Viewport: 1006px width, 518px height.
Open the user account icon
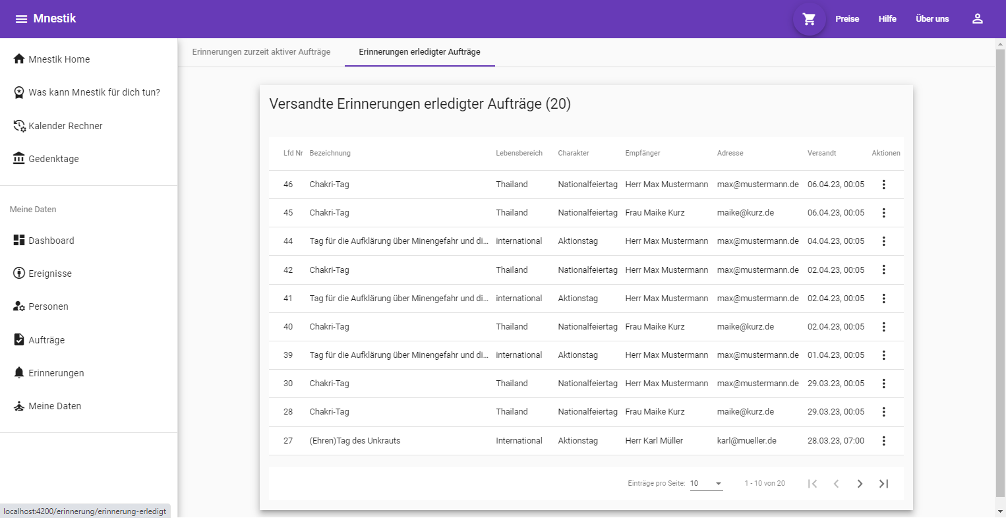977,19
